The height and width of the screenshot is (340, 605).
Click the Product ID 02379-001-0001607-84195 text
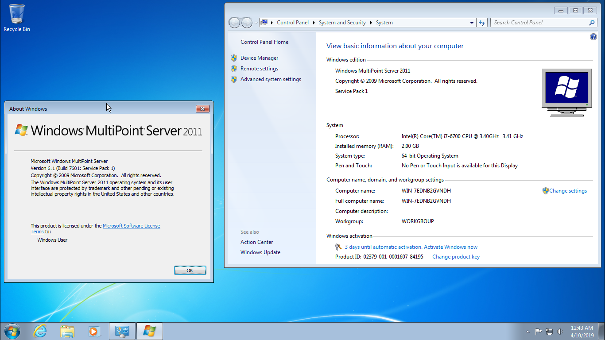(x=379, y=257)
